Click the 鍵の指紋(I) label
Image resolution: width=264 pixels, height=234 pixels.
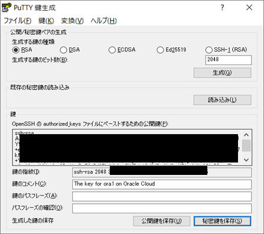(x=26, y=172)
